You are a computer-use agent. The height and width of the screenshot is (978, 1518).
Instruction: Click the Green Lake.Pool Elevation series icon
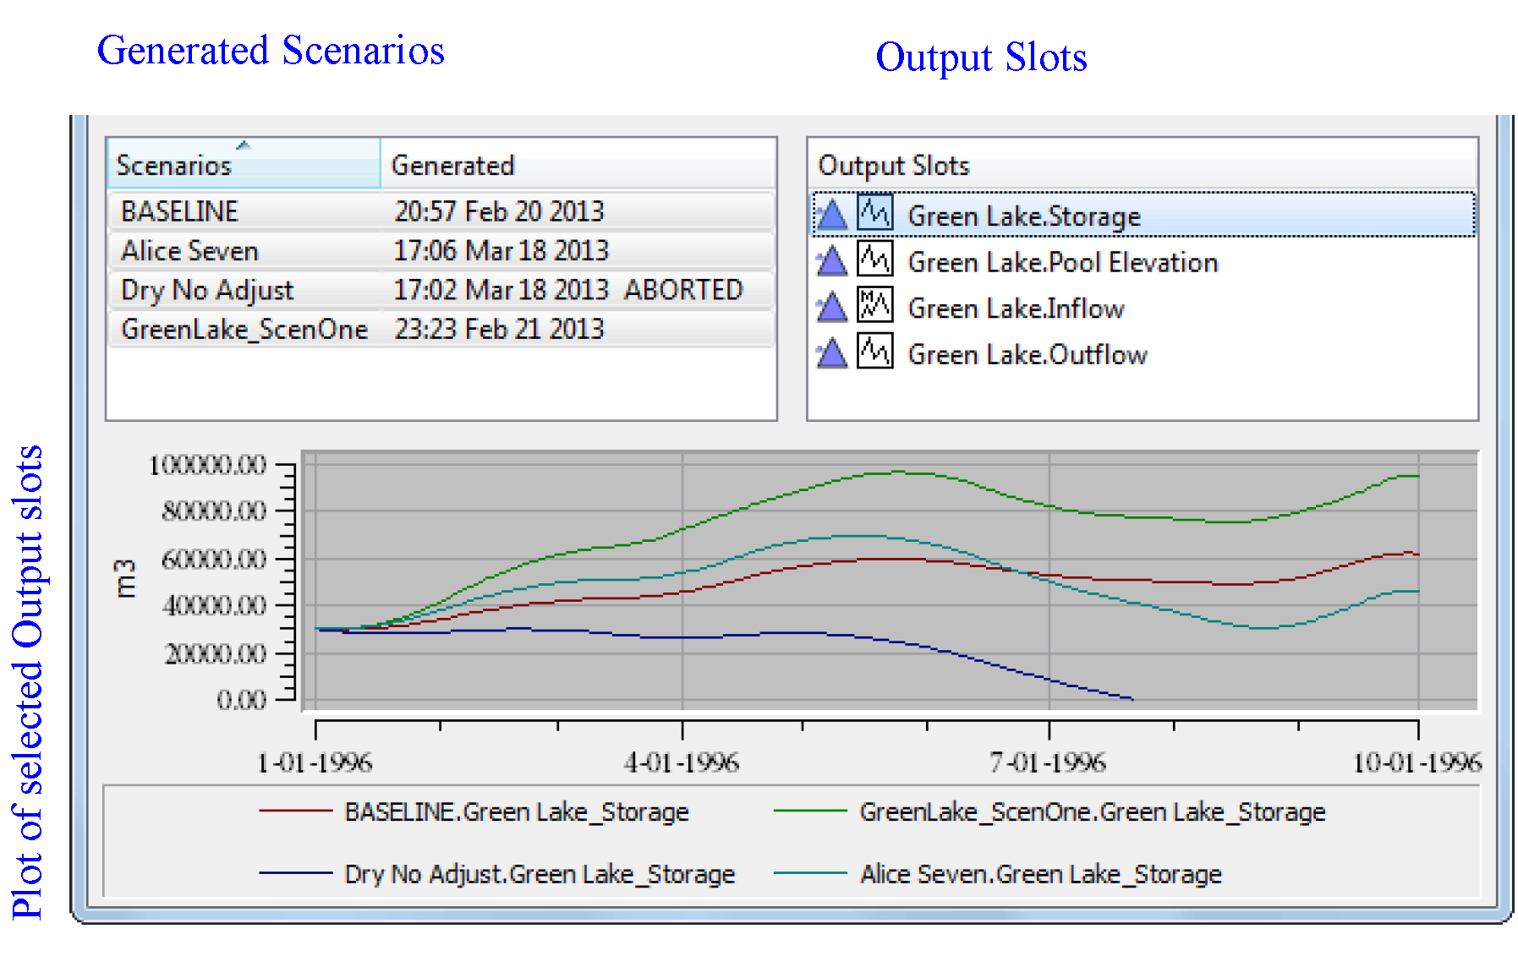click(874, 260)
